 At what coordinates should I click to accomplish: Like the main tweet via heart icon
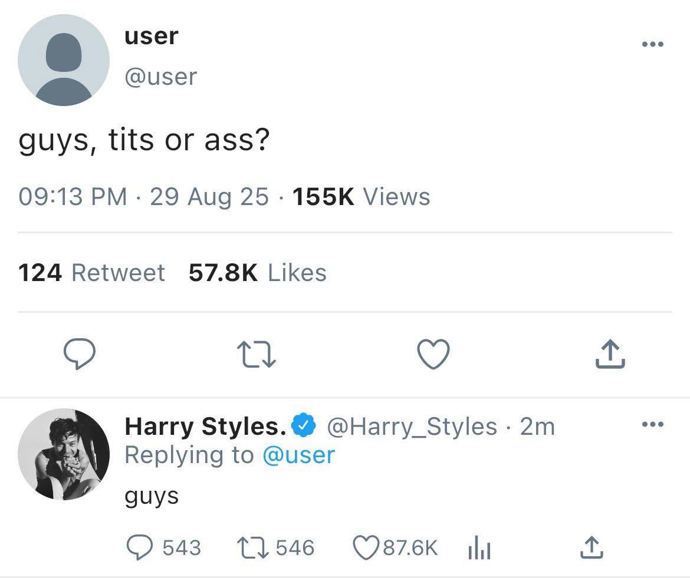(x=433, y=355)
